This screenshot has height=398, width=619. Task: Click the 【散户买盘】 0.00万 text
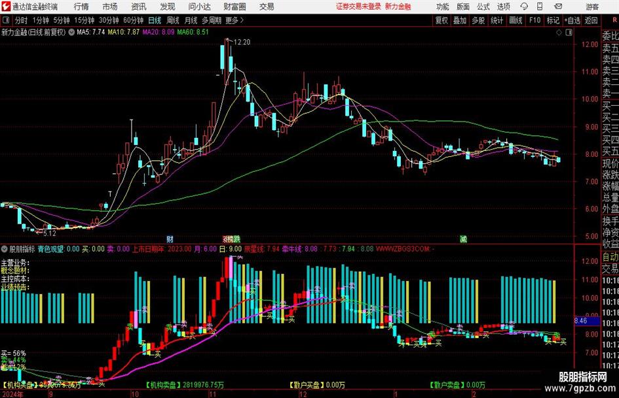(316, 384)
